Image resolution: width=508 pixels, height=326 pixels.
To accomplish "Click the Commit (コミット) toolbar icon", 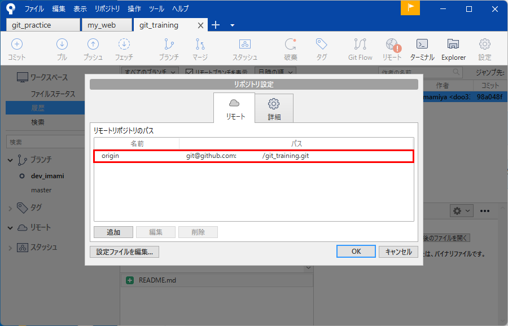I will (x=17, y=49).
